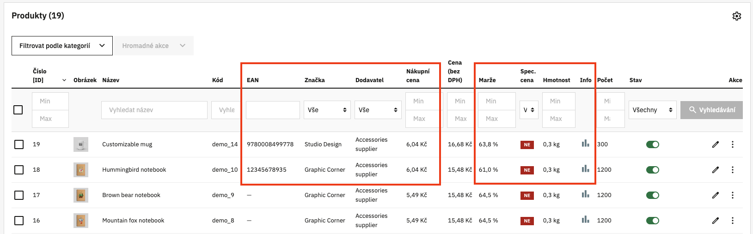This screenshot has height=234, width=753.
Task: Open the table settings gear icon
Action: pos(737,16)
